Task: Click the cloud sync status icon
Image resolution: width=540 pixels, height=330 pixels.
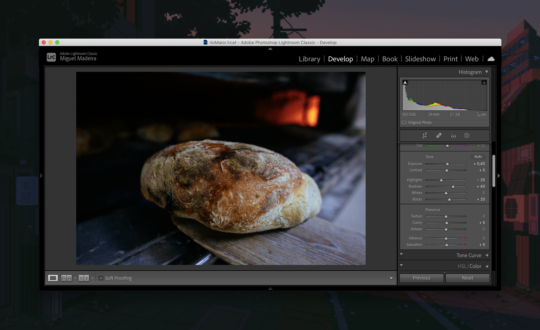Action: point(491,59)
